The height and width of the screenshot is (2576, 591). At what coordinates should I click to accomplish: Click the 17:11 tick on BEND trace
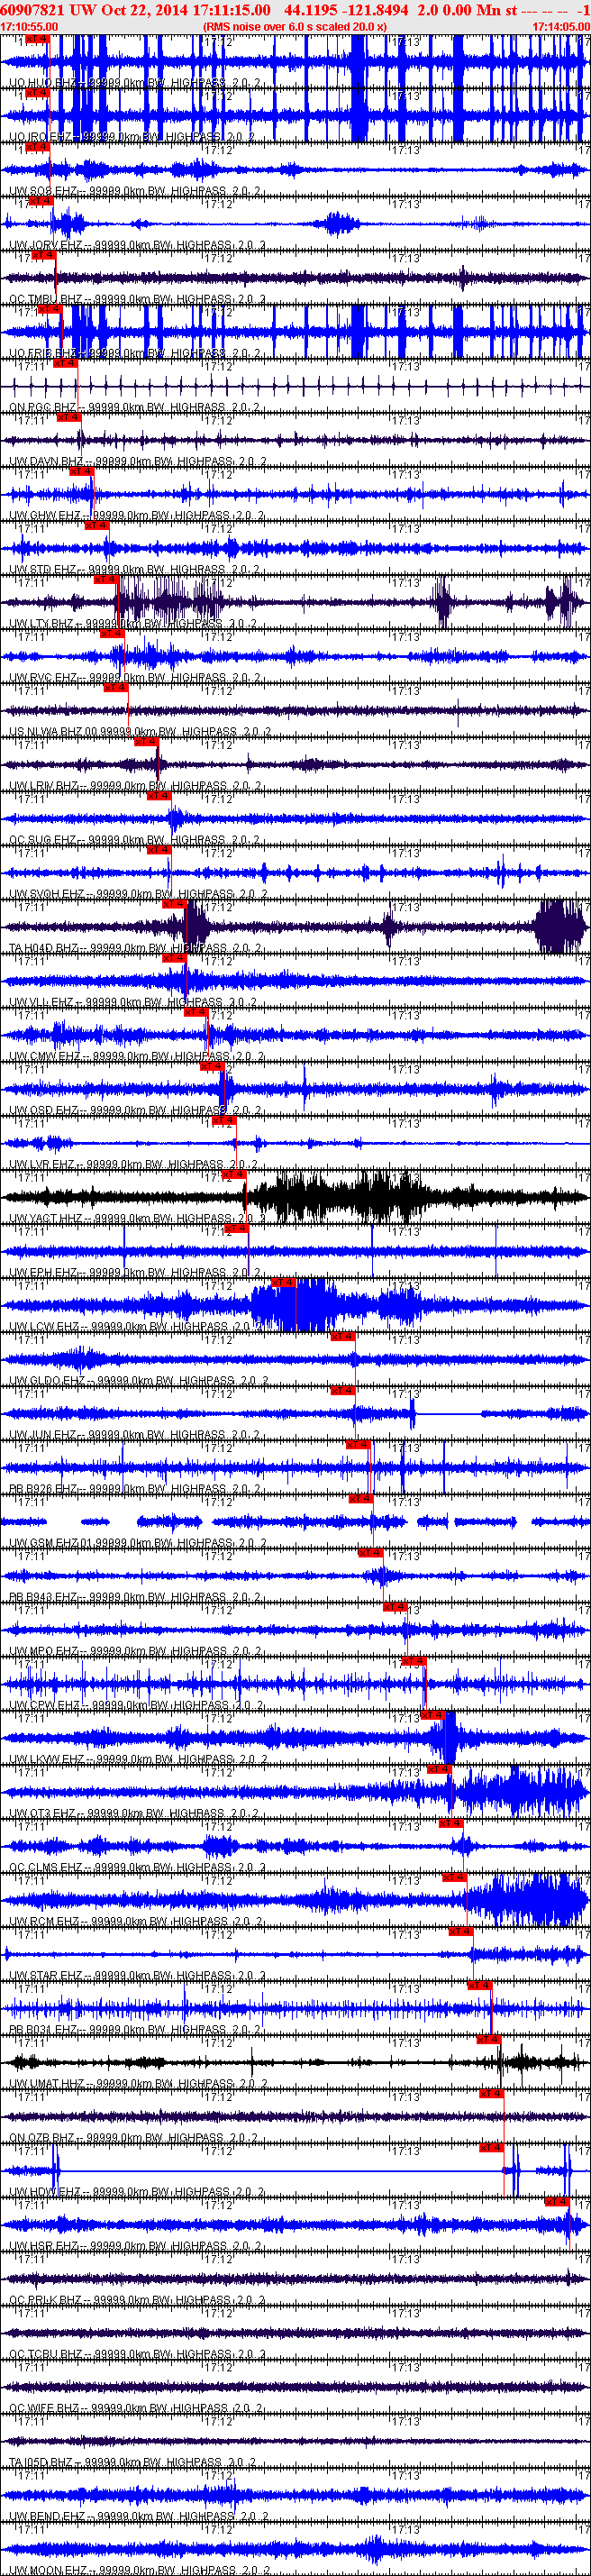click(32, 2475)
